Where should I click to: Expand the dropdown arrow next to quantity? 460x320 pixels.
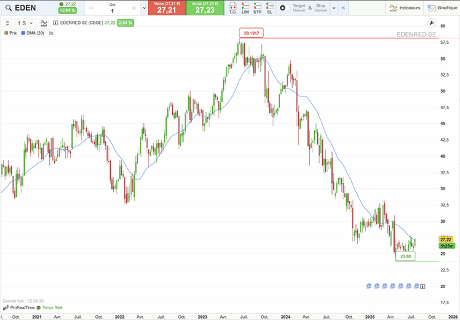coord(145,8)
